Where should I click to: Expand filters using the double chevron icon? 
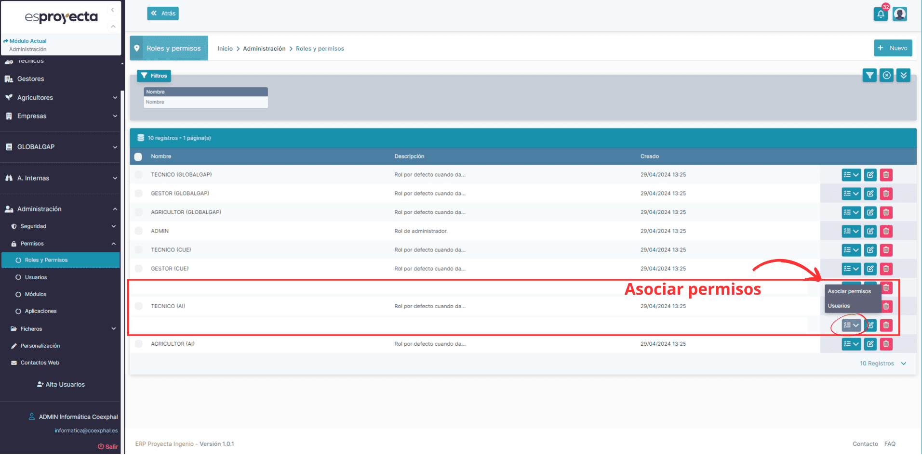point(903,76)
